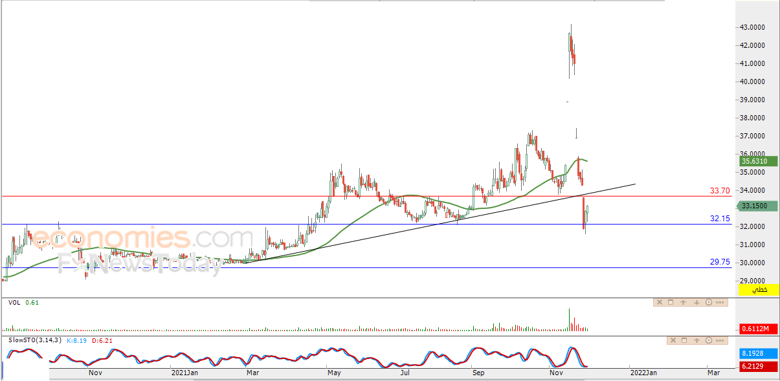Image resolution: width=780 pixels, height=381 pixels.
Task: Select the K:8.19 stochastic value
Action: click(x=76, y=340)
